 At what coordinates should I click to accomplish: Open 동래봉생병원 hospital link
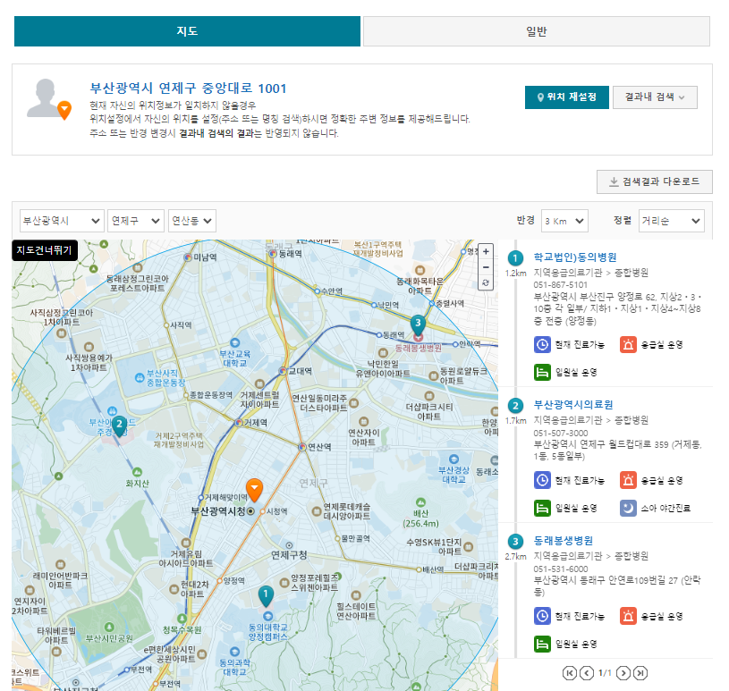pyautogui.click(x=563, y=541)
